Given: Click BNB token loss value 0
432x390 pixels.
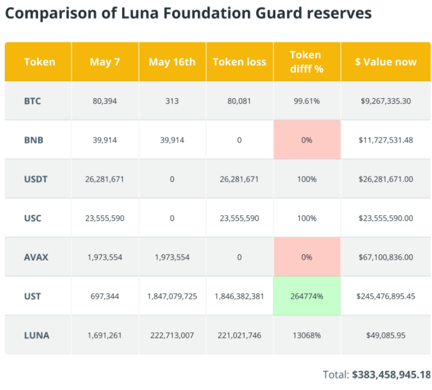Looking at the screenshot, I should [x=239, y=140].
